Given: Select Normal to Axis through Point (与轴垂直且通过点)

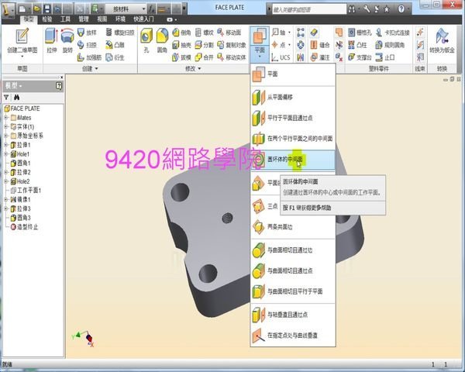Looking at the screenshot, I should (293, 315).
